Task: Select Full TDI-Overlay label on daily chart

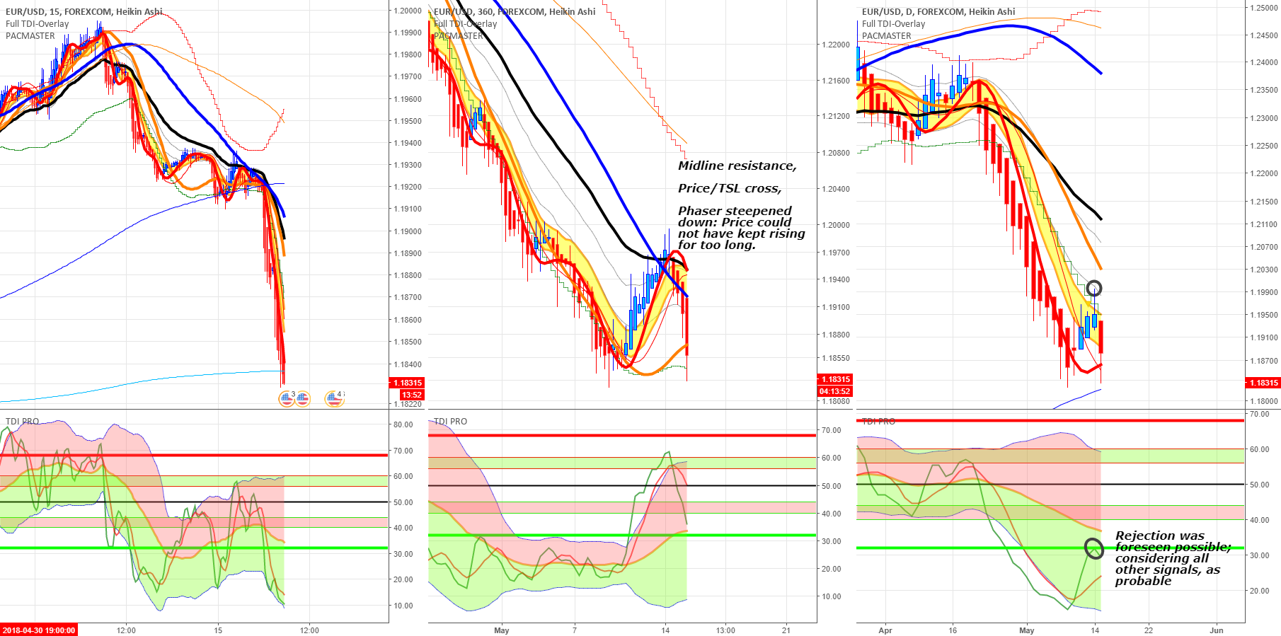Action: click(x=894, y=24)
